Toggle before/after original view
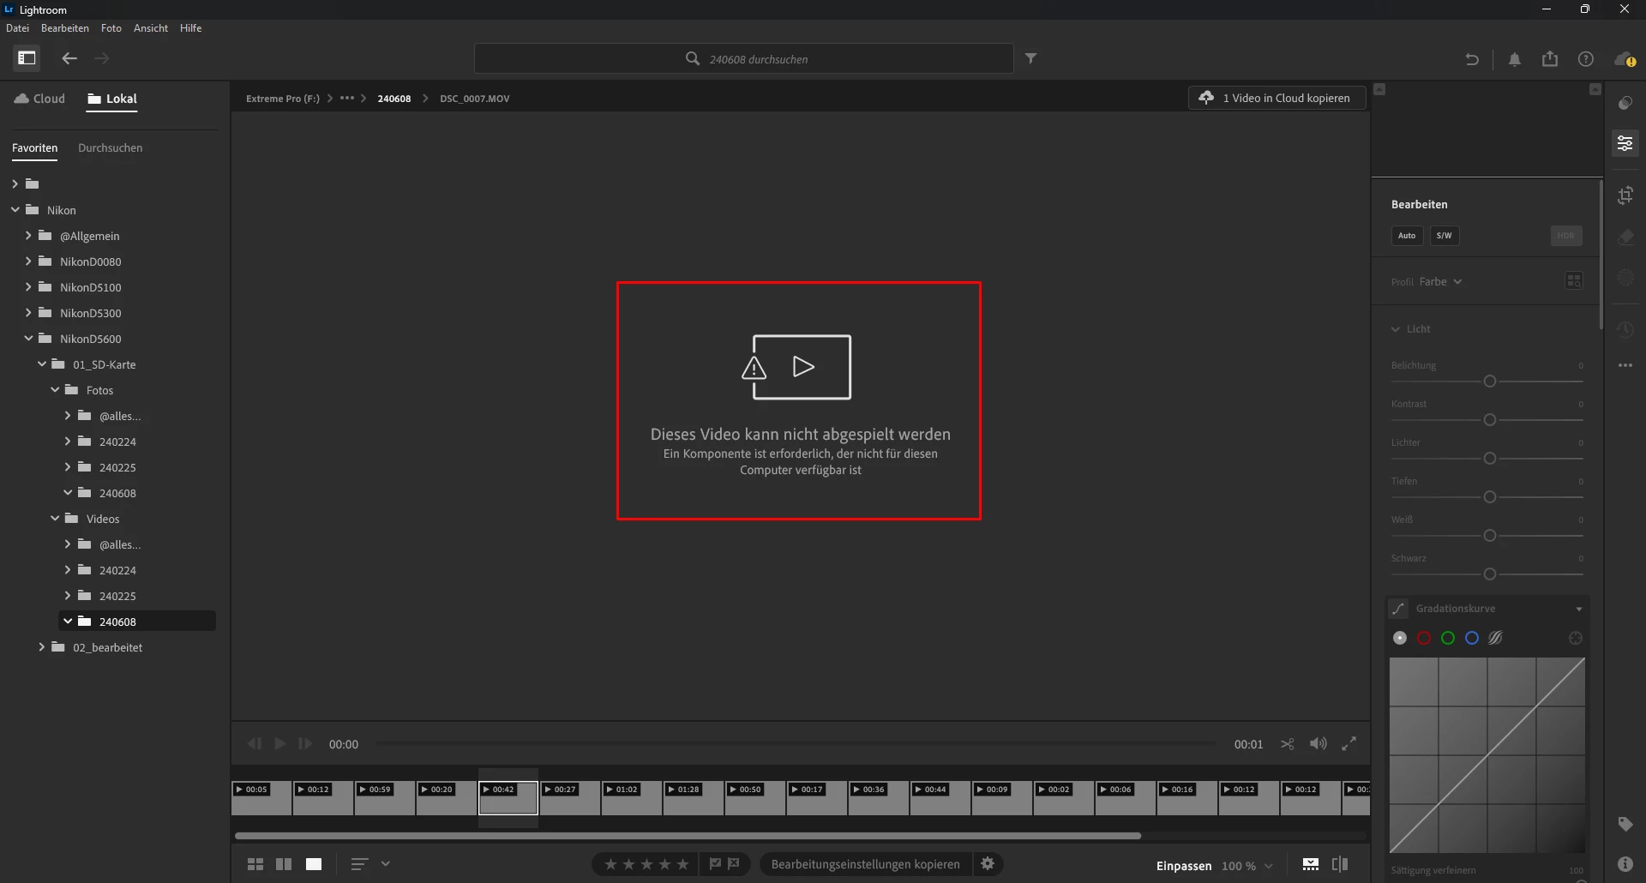The width and height of the screenshot is (1646, 883). 1340,864
